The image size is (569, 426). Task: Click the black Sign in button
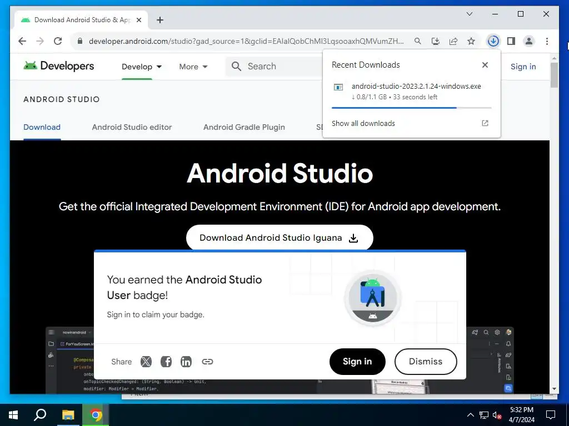pyautogui.click(x=357, y=362)
